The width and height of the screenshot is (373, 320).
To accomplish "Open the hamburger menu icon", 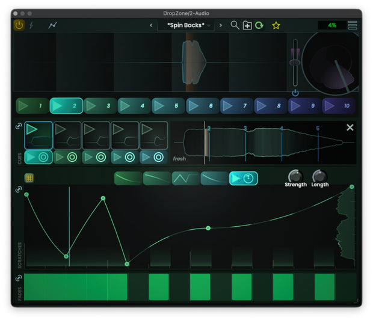I will coord(353,25).
